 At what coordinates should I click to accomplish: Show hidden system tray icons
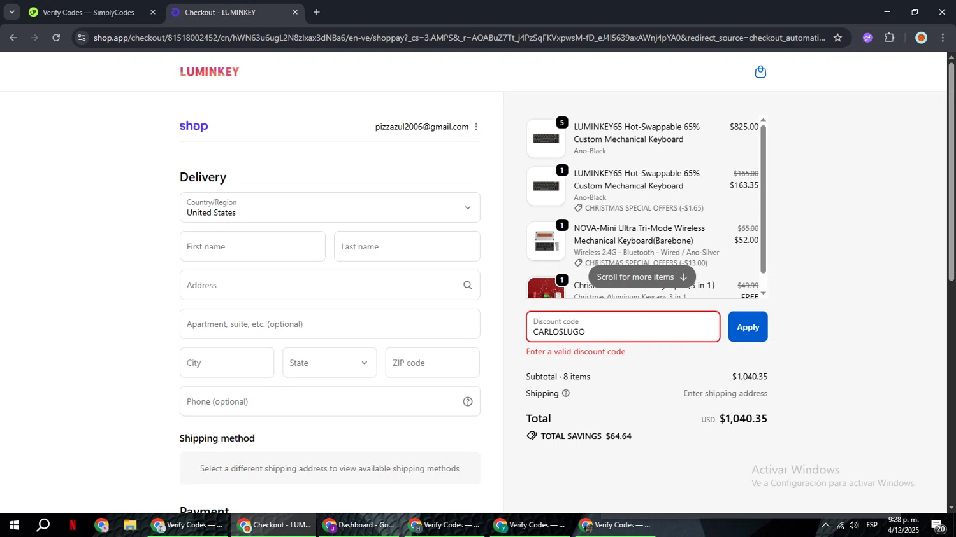click(x=825, y=526)
